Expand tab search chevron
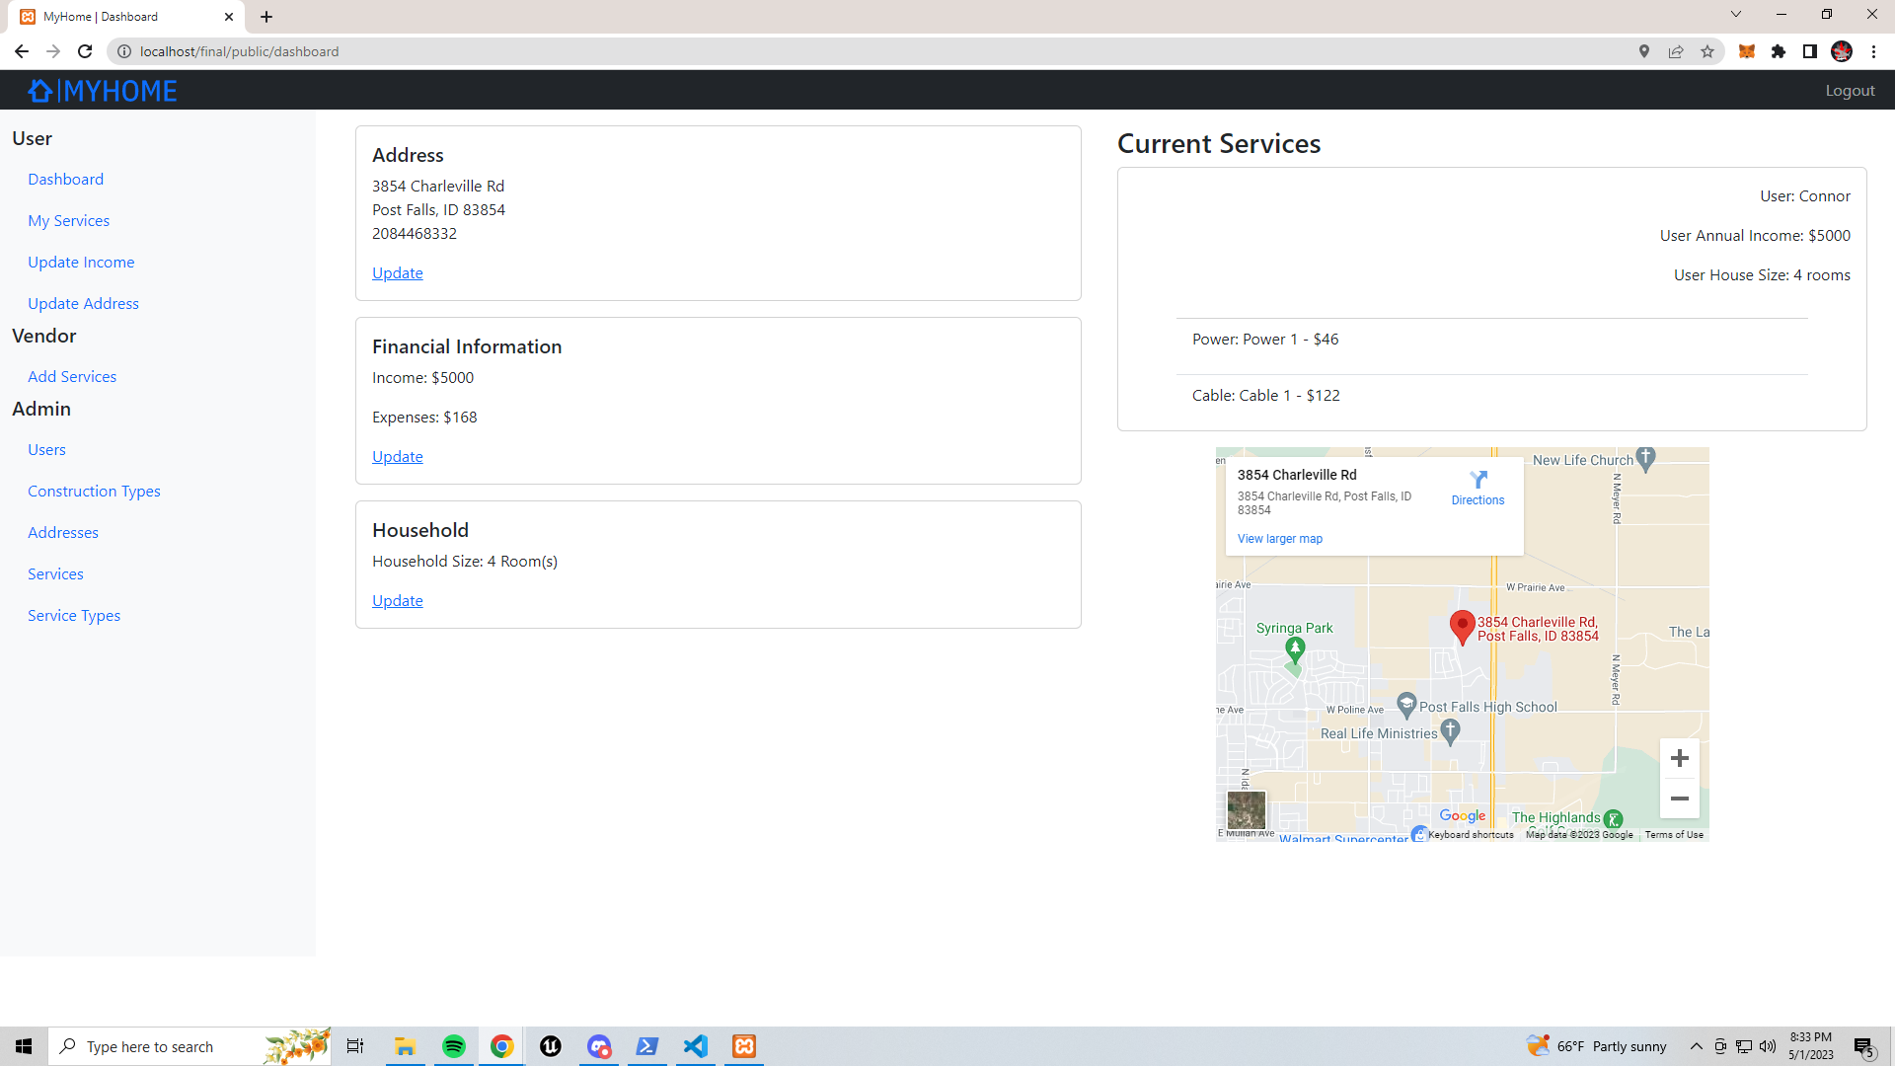The image size is (1895, 1066). (1736, 15)
